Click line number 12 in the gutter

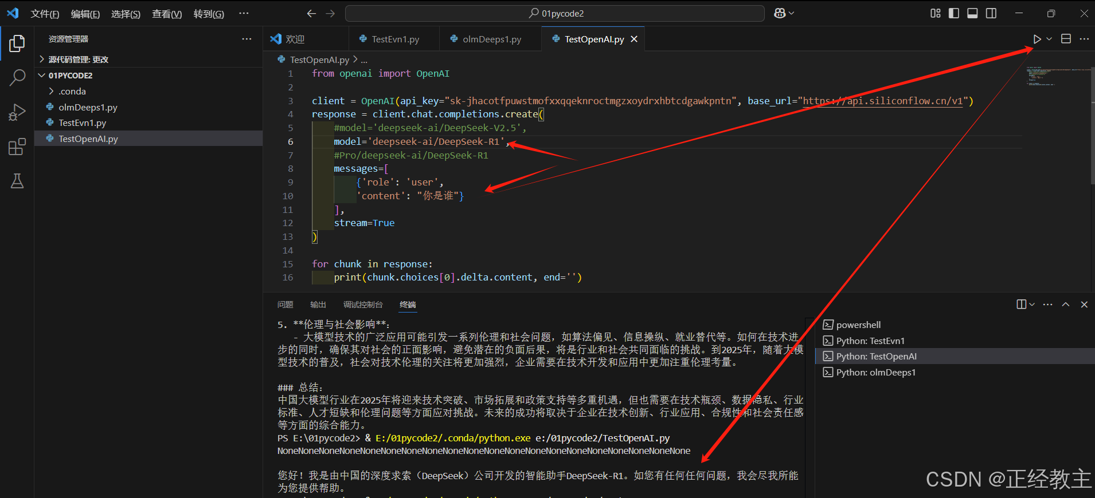(x=288, y=223)
